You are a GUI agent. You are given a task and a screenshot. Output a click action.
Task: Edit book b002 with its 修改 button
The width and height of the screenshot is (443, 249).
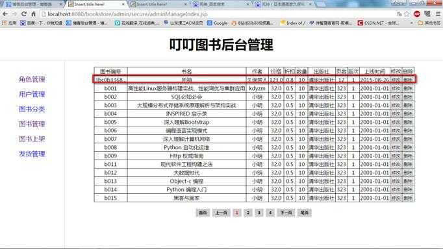[396, 97]
